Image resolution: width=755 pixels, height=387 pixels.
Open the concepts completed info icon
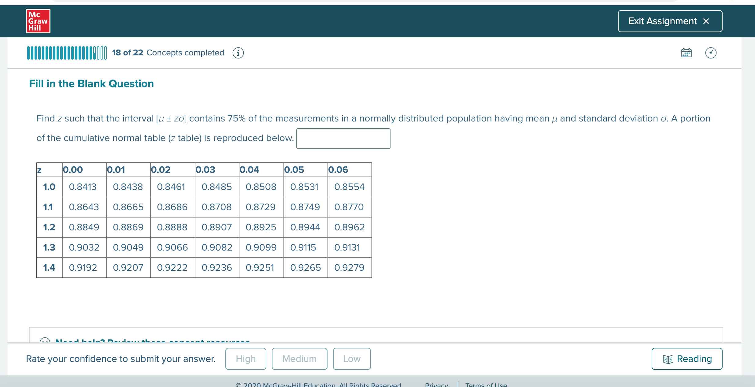(238, 53)
